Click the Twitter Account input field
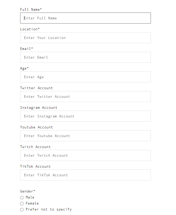This screenshot has width=176, height=215. (x=86, y=97)
